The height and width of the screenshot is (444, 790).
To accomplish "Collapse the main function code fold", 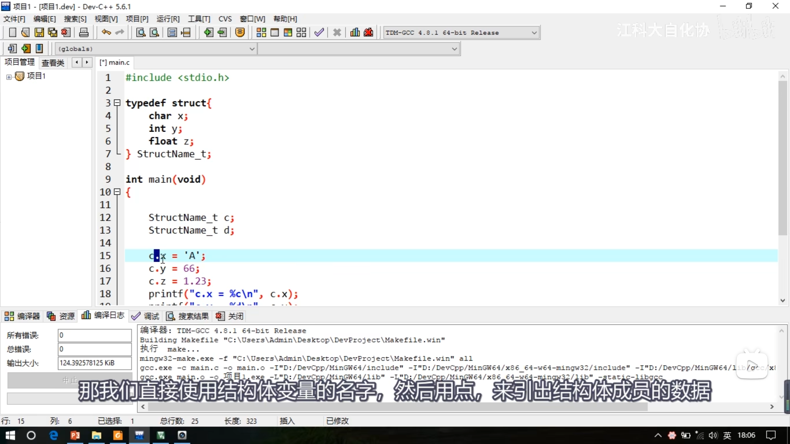I will [117, 192].
